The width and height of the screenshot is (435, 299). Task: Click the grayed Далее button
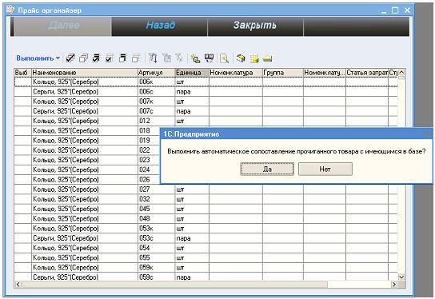(63, 26)
